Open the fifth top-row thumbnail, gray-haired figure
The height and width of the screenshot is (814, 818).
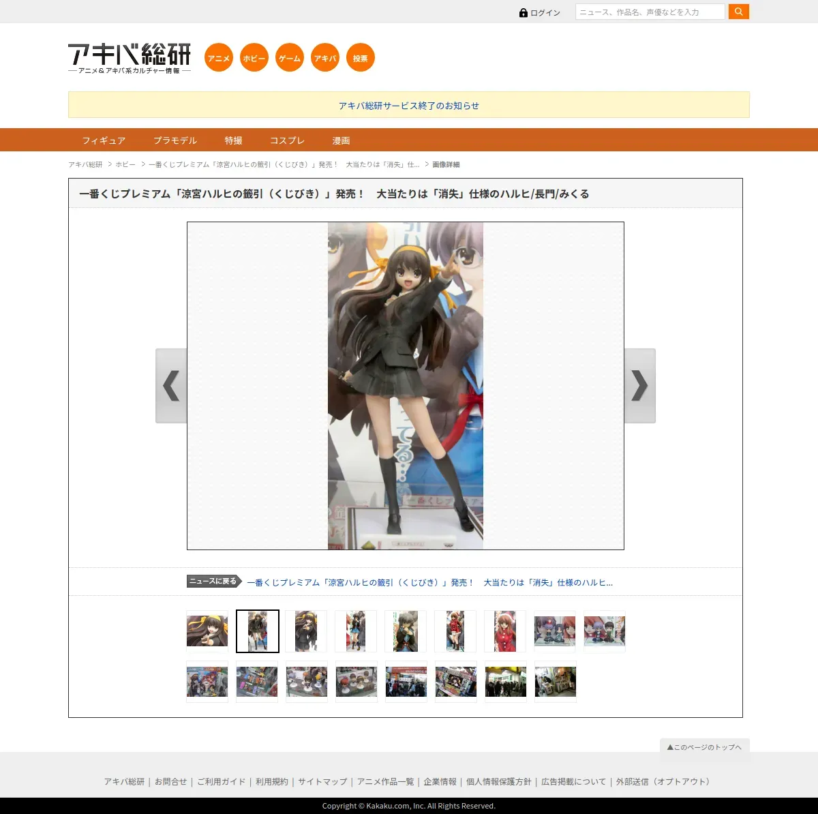tap(406, 631)
